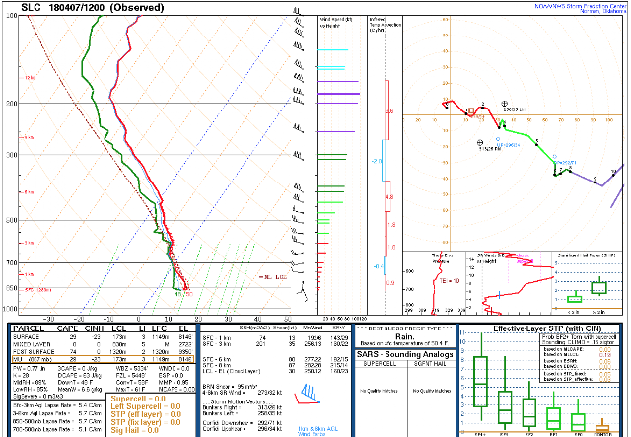This screenshot has height=437, width=631.
Task: Click the DownT = 49 F value
Action: (x=76, y=382)
